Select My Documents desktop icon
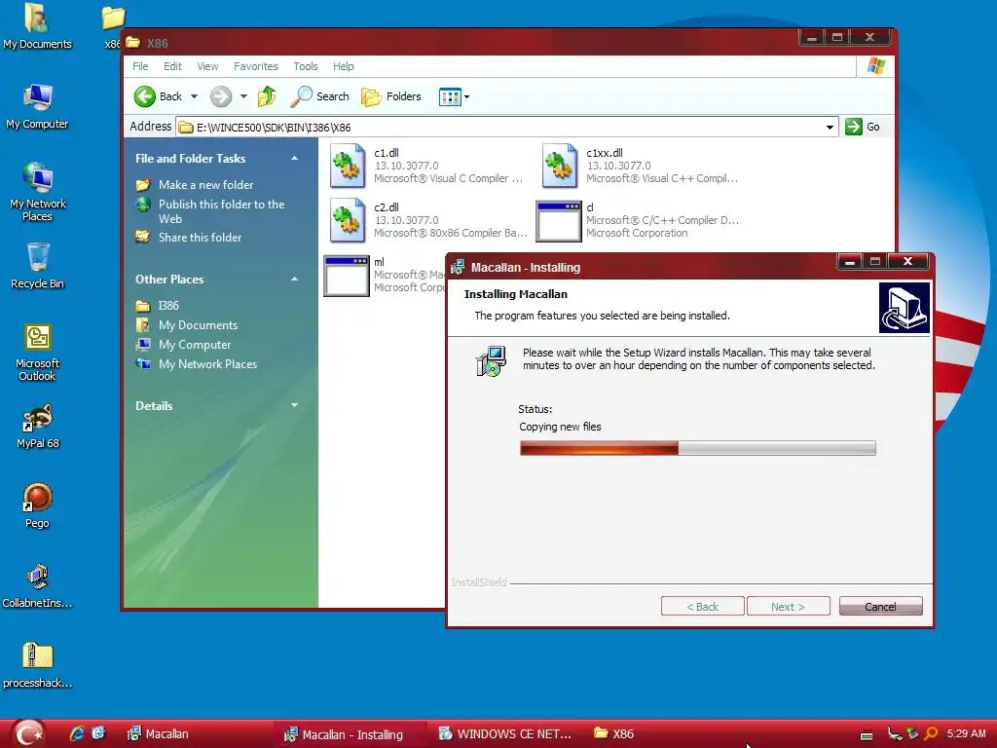Screen dimensions: 997x748 [37, 26]
